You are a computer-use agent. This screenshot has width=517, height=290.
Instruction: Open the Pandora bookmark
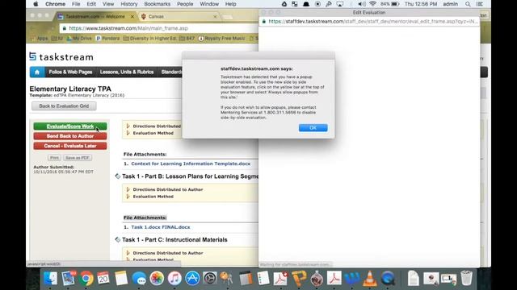pyautogui.click(x=107, y=39)
